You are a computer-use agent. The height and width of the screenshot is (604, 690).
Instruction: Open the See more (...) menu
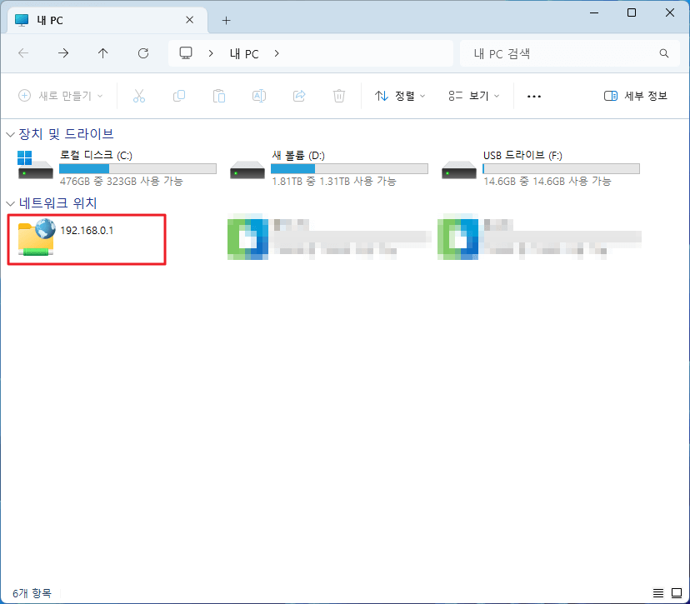533,96
